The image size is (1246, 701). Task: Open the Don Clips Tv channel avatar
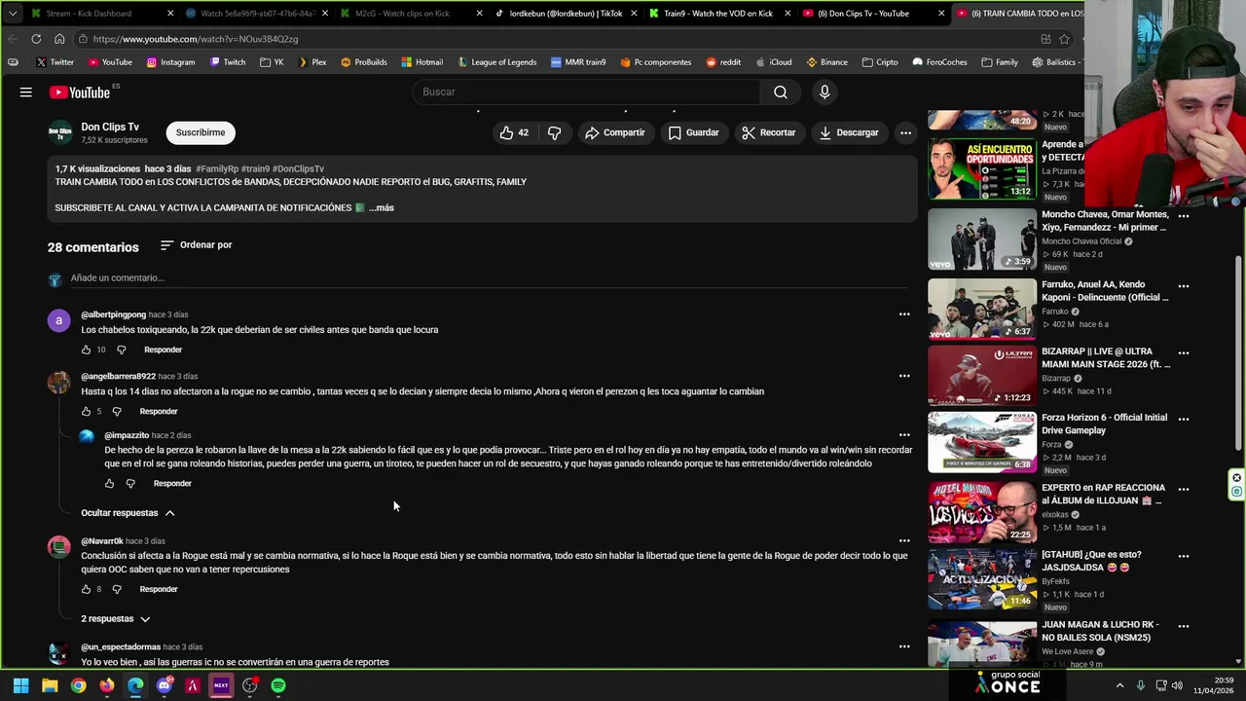(59, 132)
